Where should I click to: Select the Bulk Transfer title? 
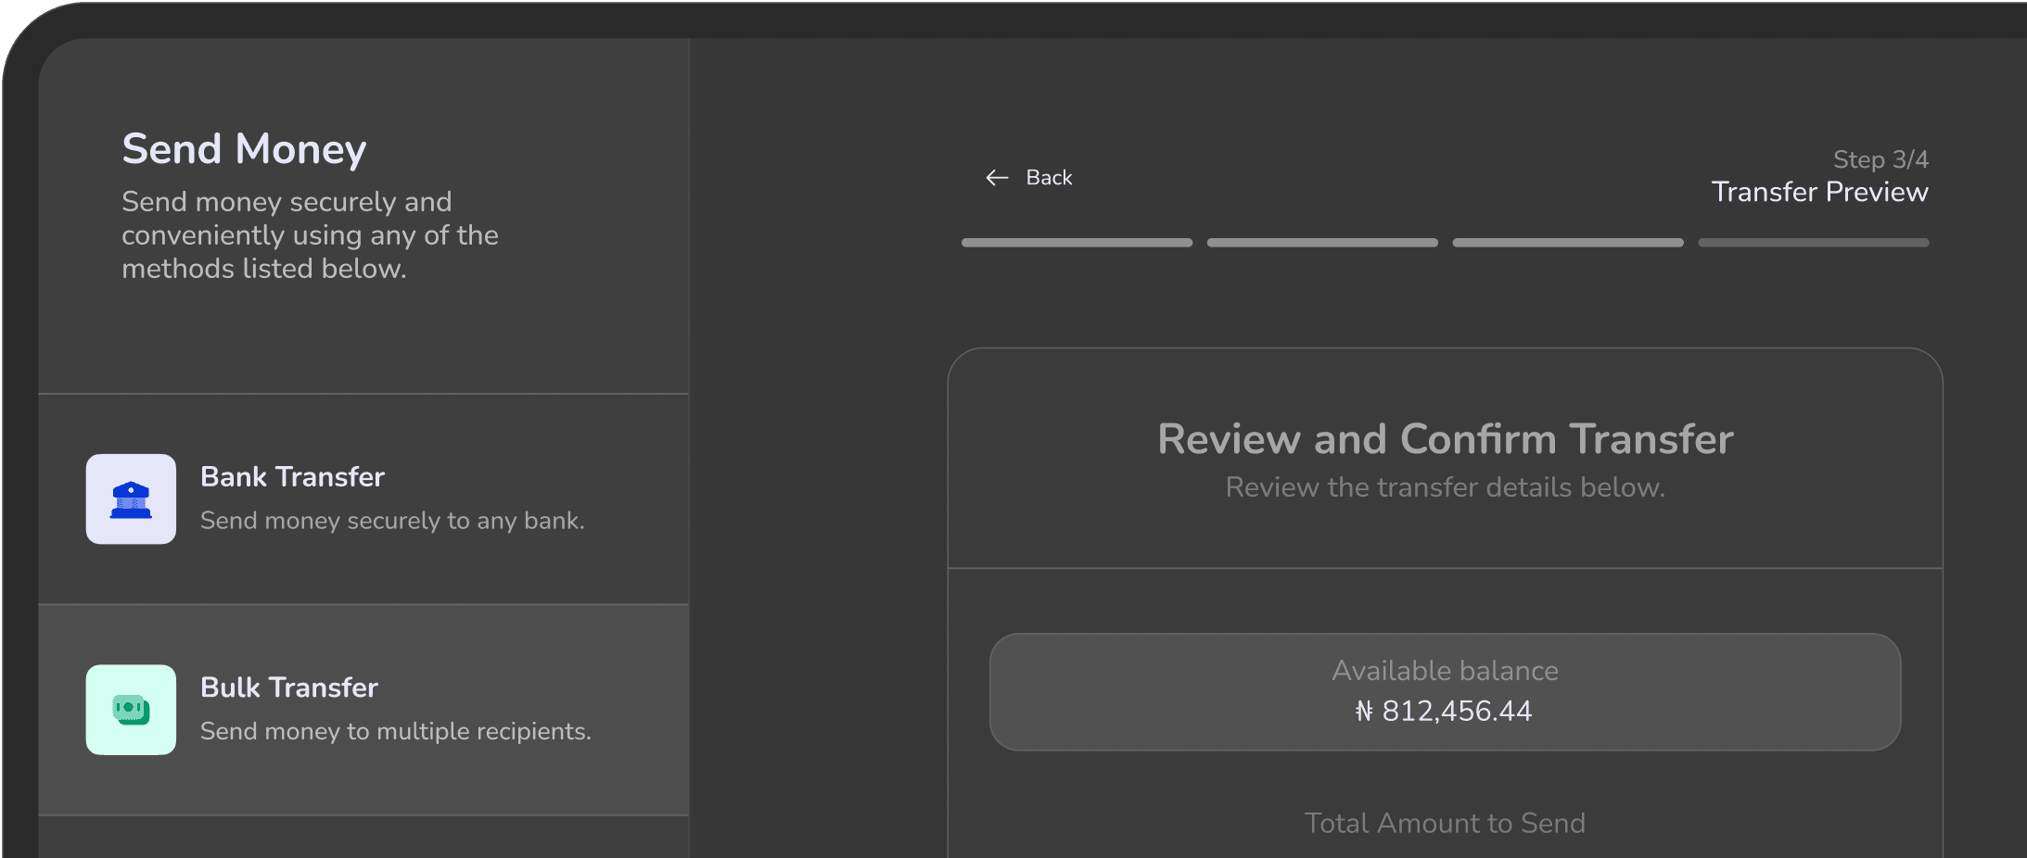[x=289, y=688]
